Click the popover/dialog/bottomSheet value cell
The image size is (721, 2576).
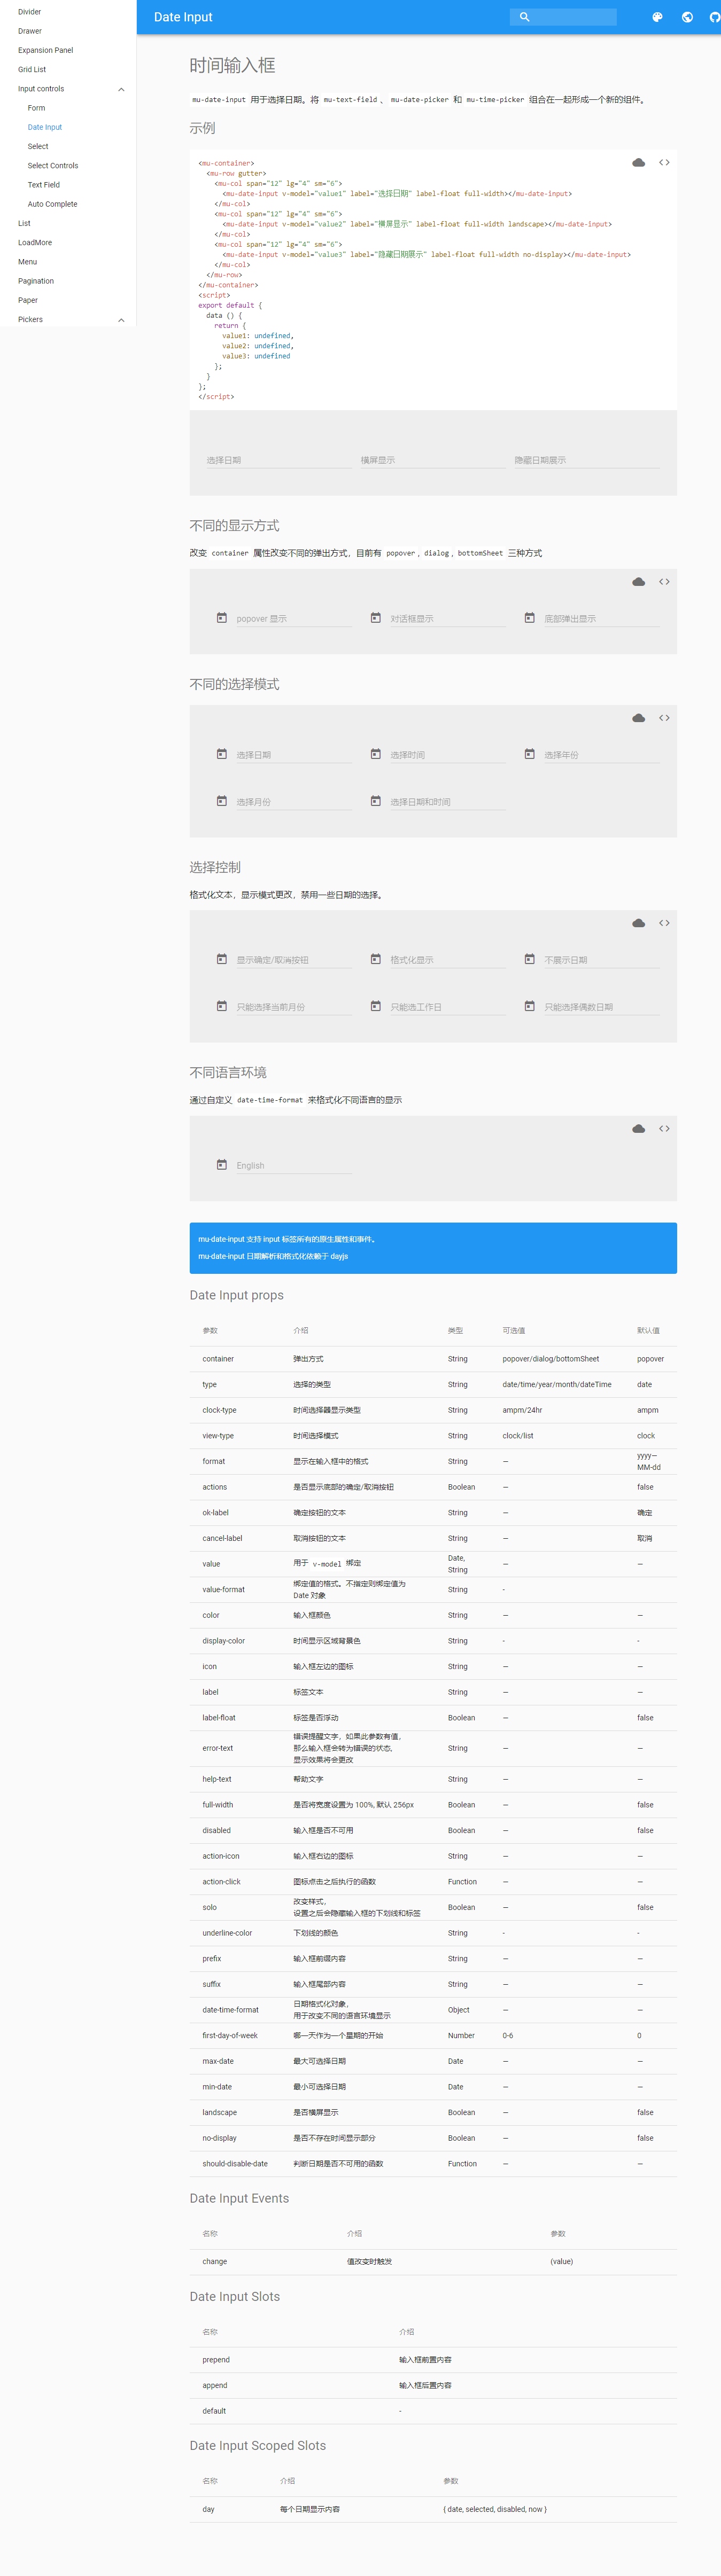click(551, 1359)
